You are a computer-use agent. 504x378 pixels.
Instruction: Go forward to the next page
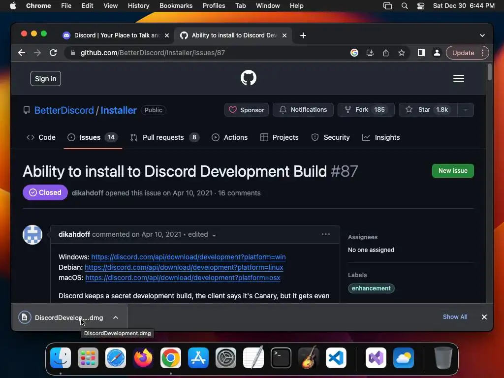(37, 53)
